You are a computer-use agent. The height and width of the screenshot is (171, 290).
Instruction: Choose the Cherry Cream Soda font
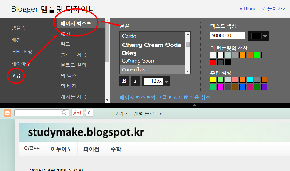(151, 45)
